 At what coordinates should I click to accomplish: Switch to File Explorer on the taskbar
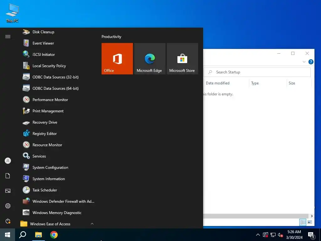coord(38,235)
